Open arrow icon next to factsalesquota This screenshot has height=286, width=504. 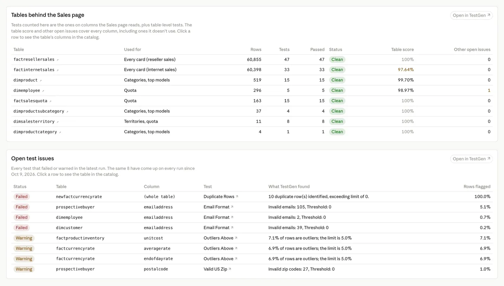coord(50,101)
